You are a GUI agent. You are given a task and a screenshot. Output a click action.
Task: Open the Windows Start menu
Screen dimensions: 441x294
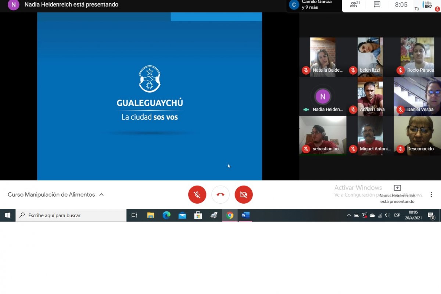click(8, 215)
